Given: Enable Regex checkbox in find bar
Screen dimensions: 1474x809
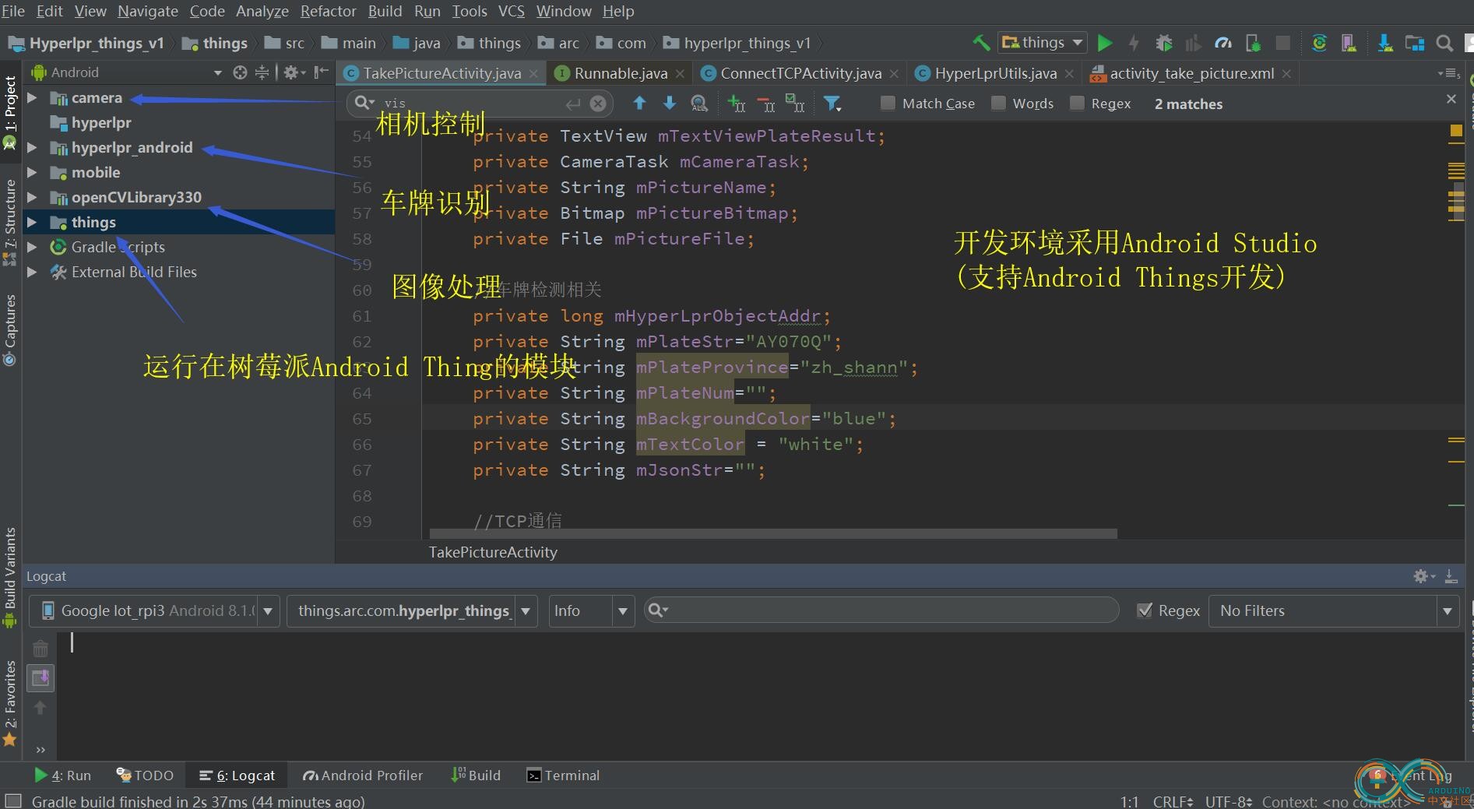Looking at the screenshot, I should [x=1077, y=104].
